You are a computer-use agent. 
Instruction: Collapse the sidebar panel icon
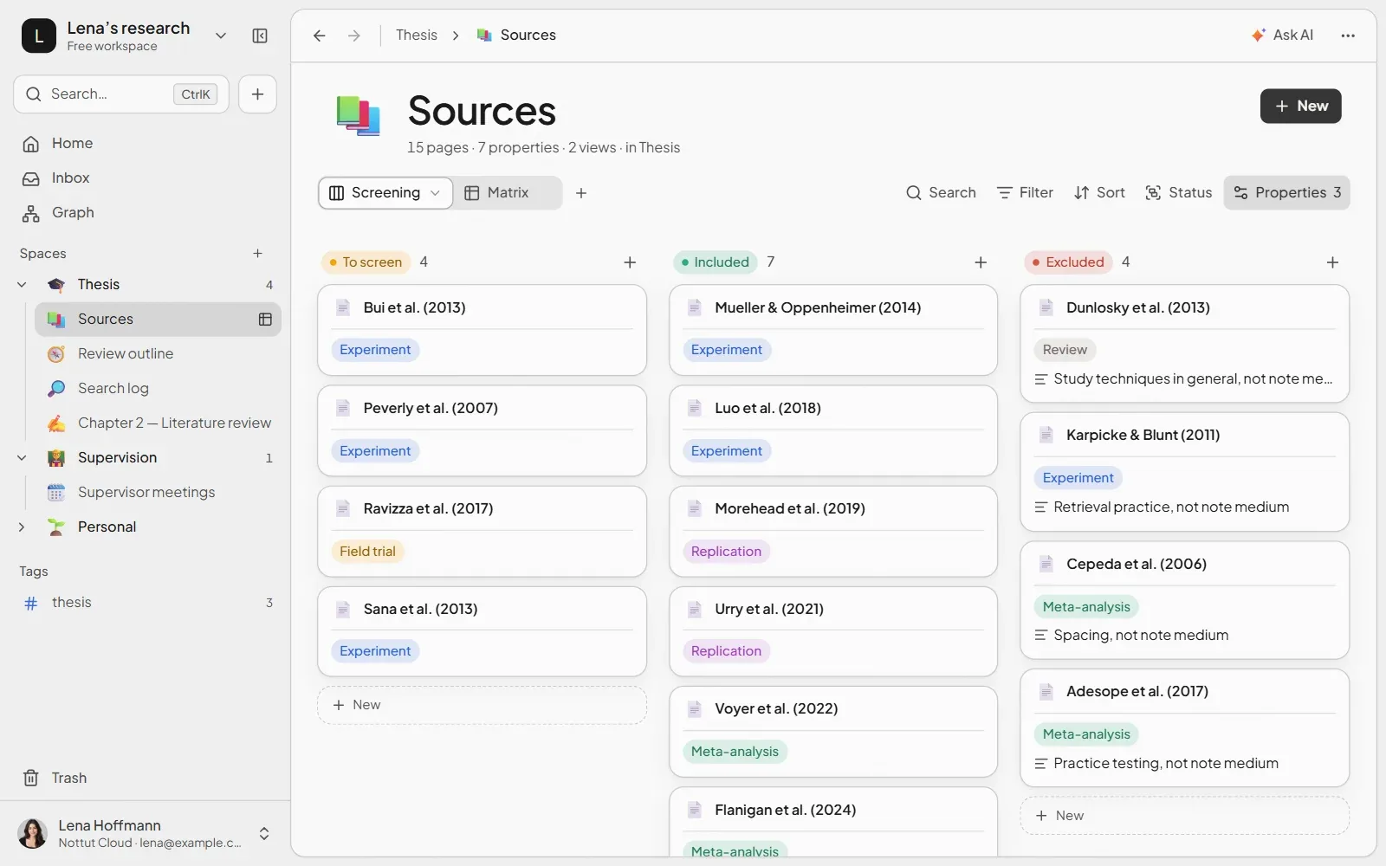pos(260,36)
